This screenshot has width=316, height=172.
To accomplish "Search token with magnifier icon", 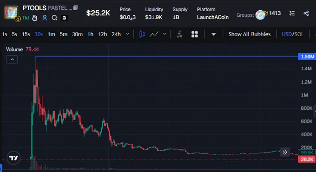I will (54, 18).
